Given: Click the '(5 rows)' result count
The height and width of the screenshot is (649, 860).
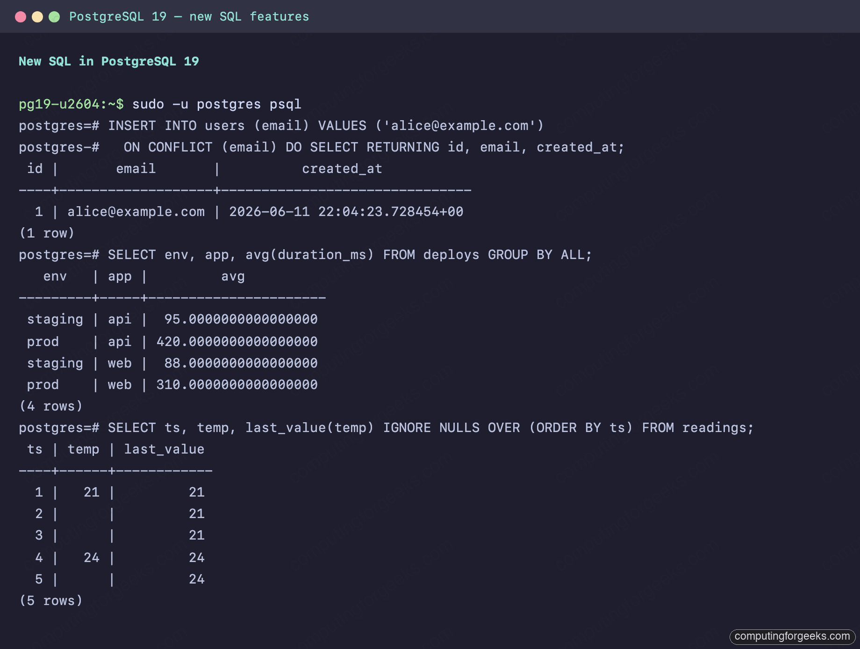Looking at the screenshot, I should [51, 601].
